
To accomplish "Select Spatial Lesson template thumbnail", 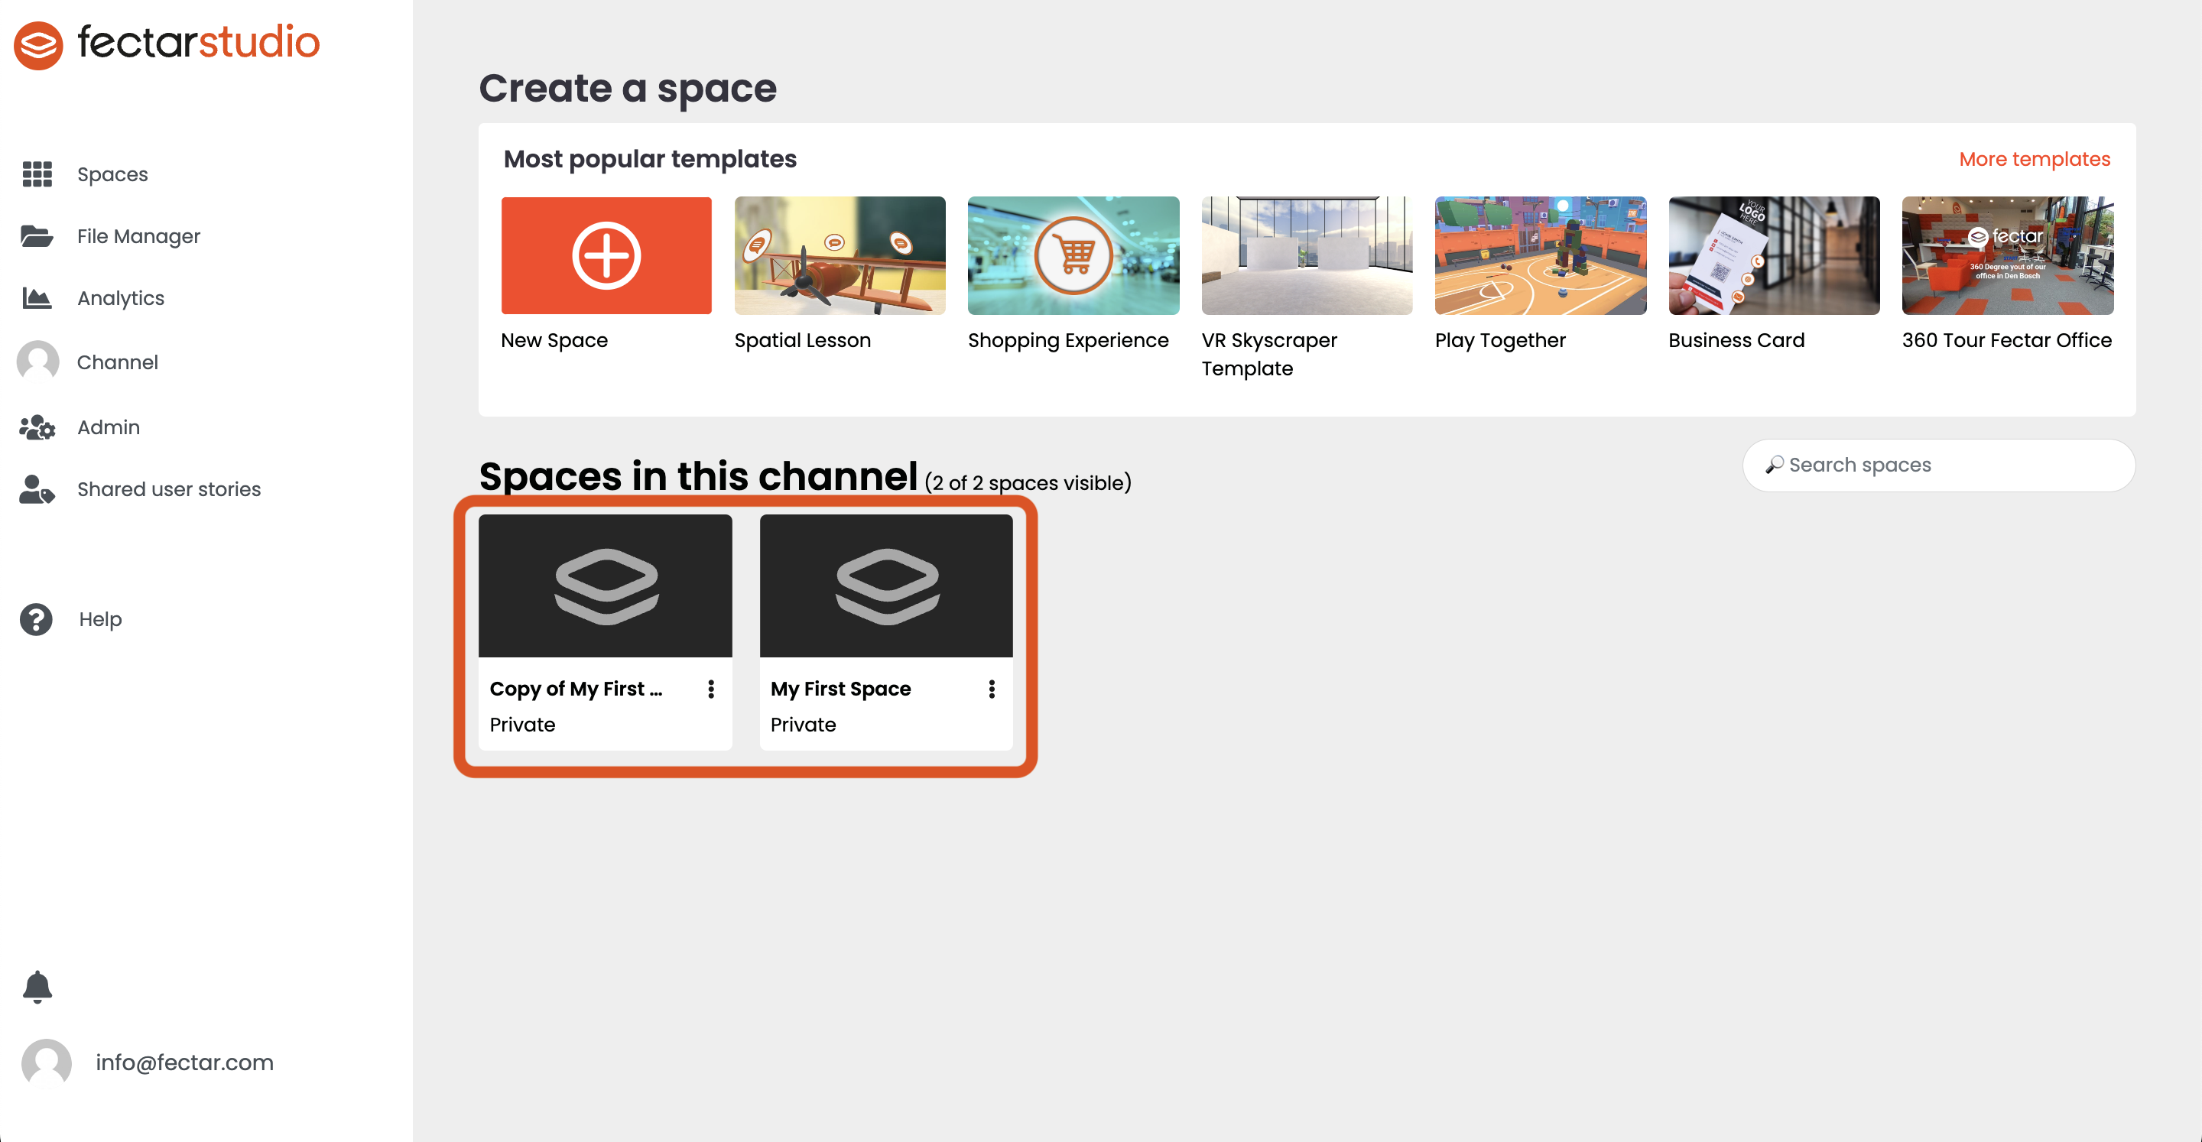I will pyautogui.click(x=840, y=255).
